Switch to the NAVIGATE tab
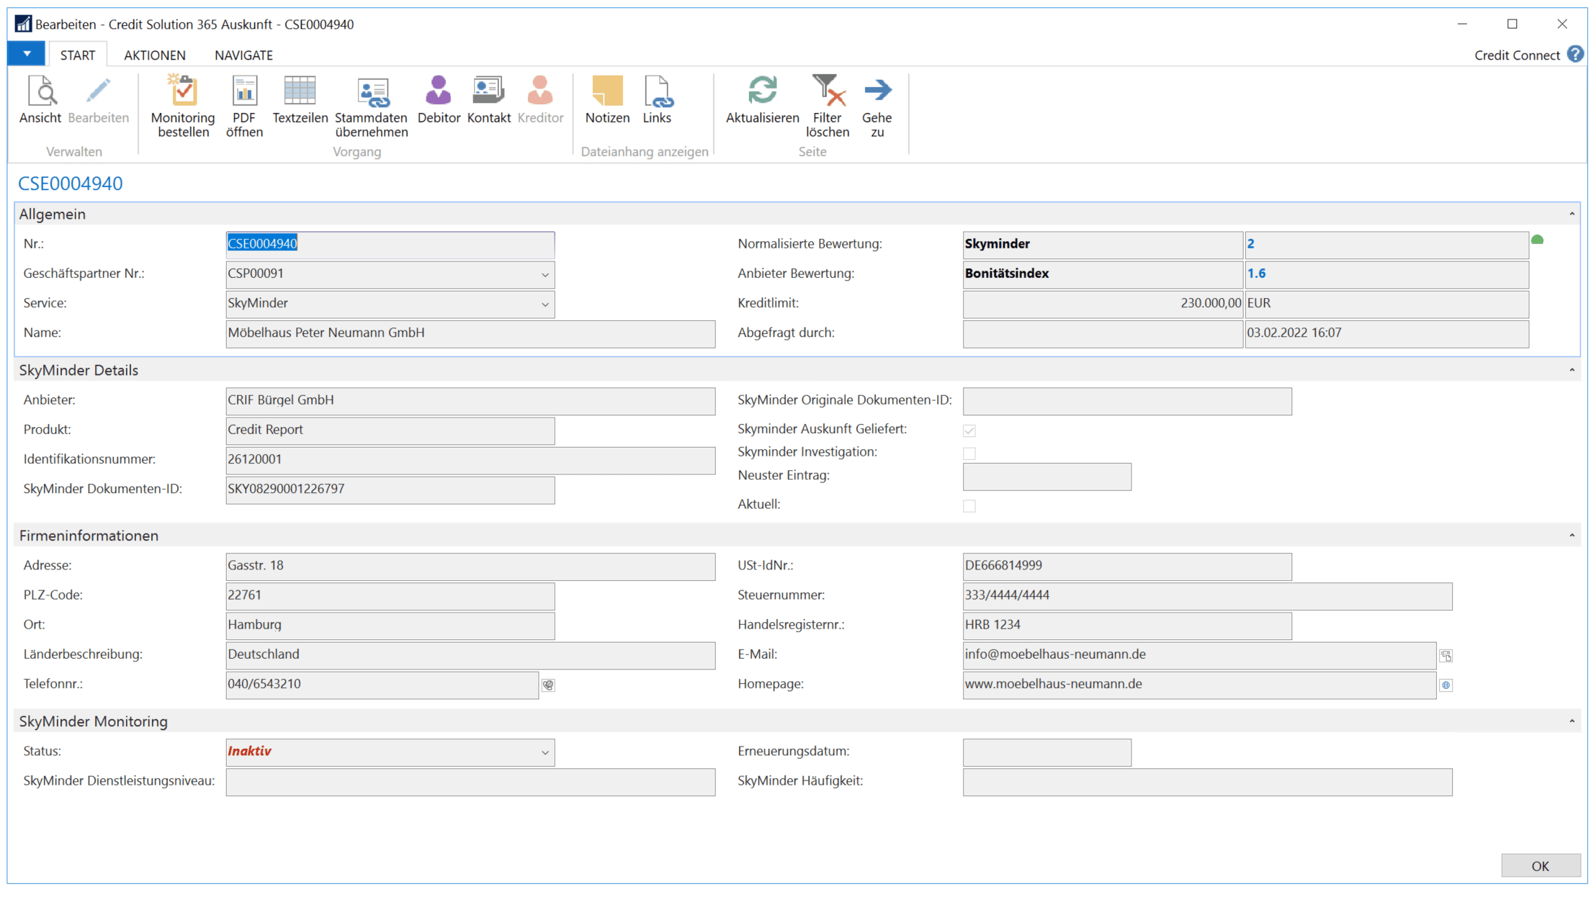 (x=243, y=55)
